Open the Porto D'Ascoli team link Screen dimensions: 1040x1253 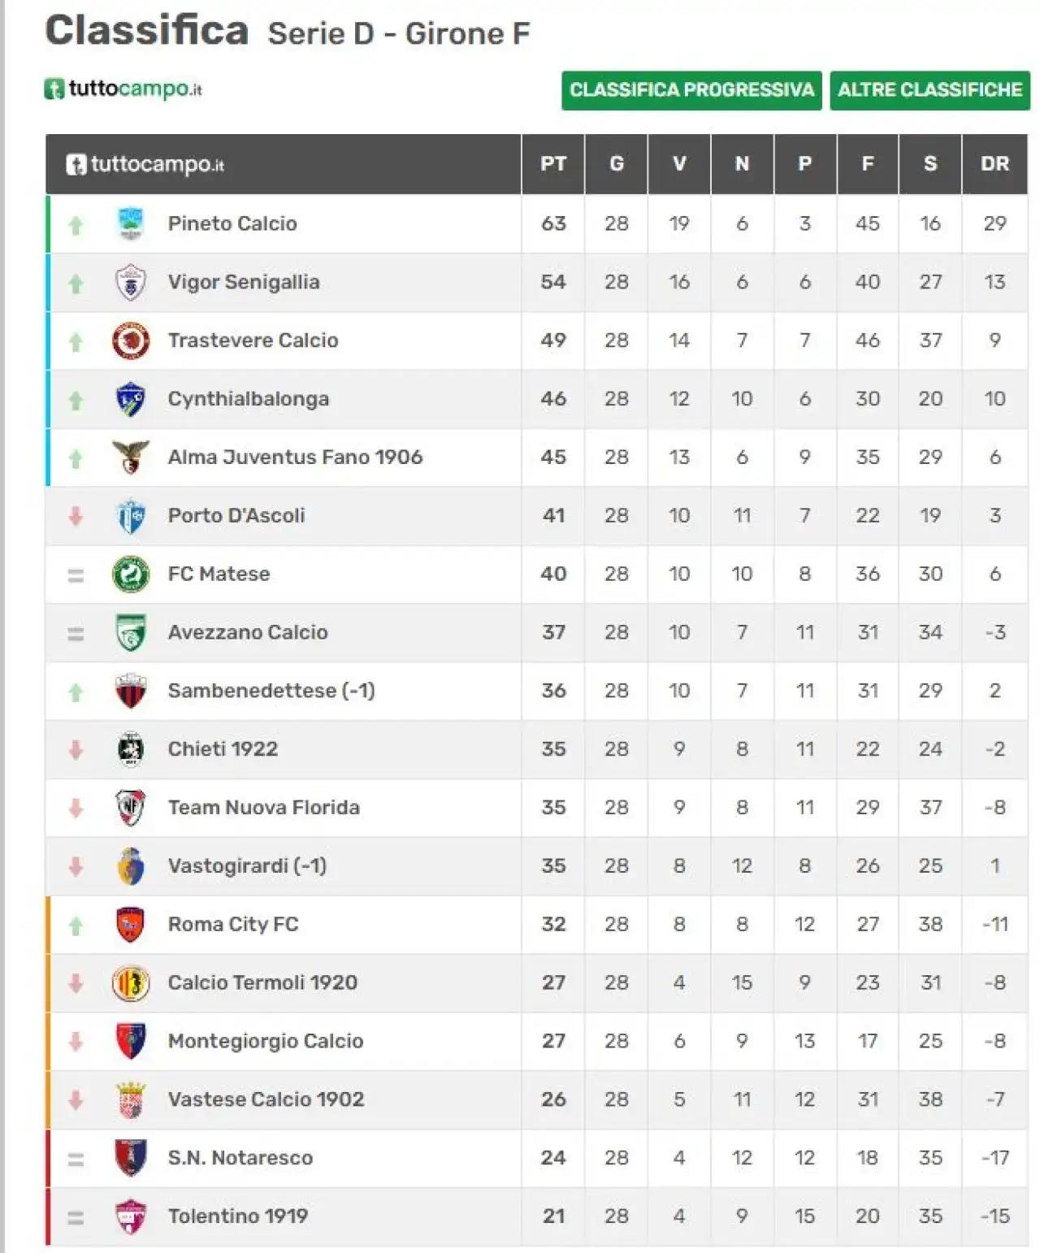click(236, 516)
